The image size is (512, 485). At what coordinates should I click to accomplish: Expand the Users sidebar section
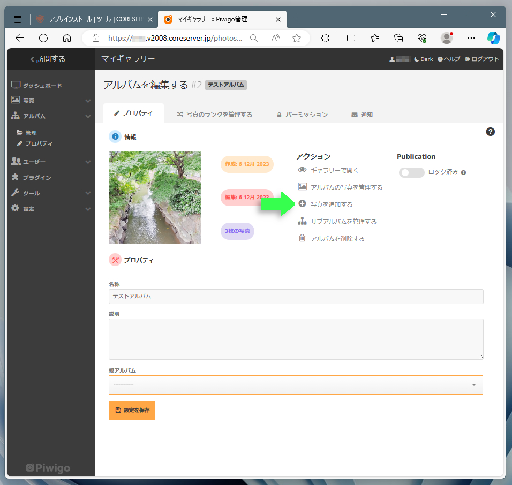click(51, 161)
